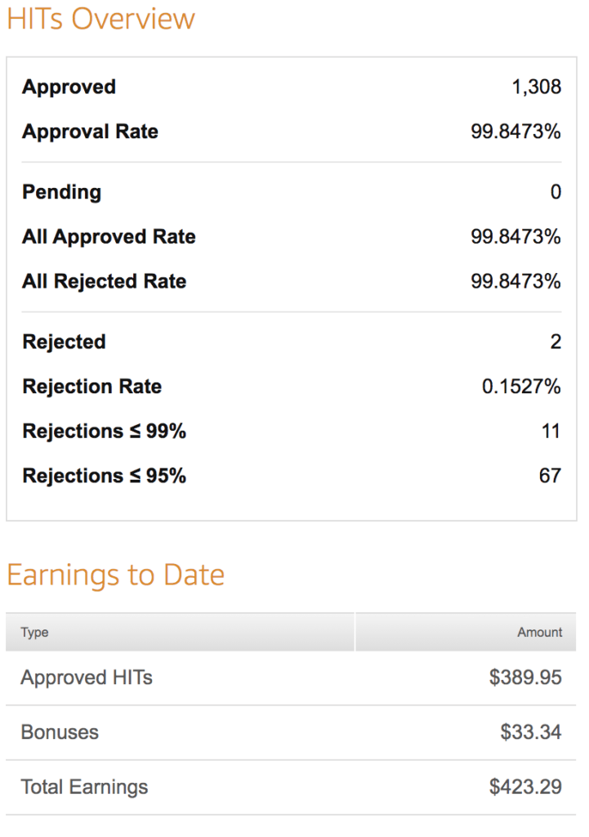The width and height of the screenshot is (589, 837).
Task: Click the Earnings to Date heading
Action: tap(116, 575)
